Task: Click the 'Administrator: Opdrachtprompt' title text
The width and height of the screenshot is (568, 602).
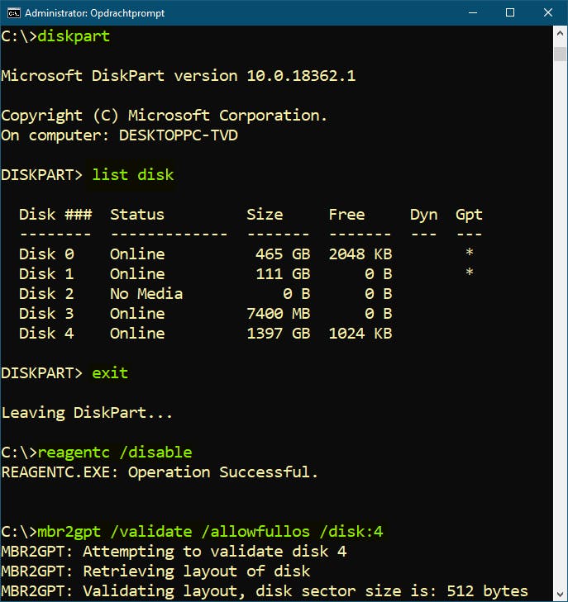Action: pos(97,13)
